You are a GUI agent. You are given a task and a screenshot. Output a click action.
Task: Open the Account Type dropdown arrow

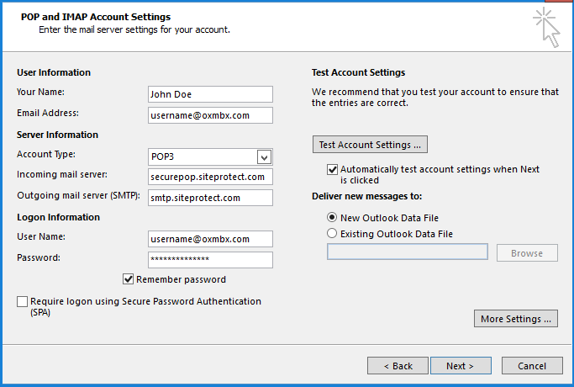click(264, 156)
